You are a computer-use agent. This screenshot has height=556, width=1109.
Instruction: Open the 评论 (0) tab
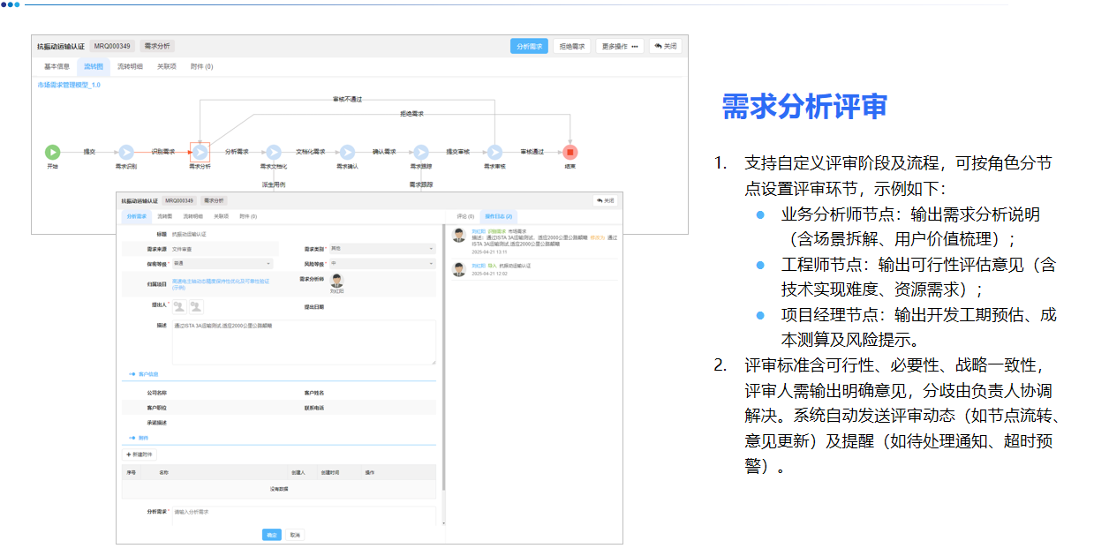tap(465, 216)
